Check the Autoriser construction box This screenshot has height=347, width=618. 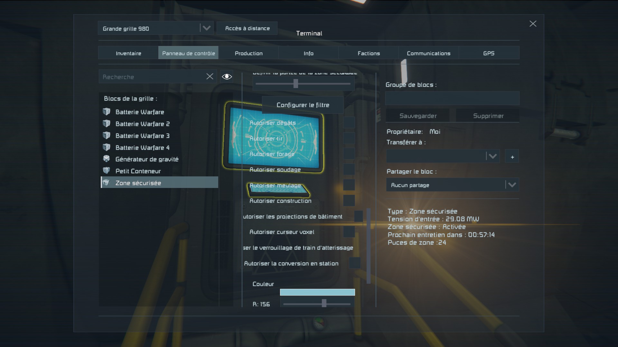349,200
